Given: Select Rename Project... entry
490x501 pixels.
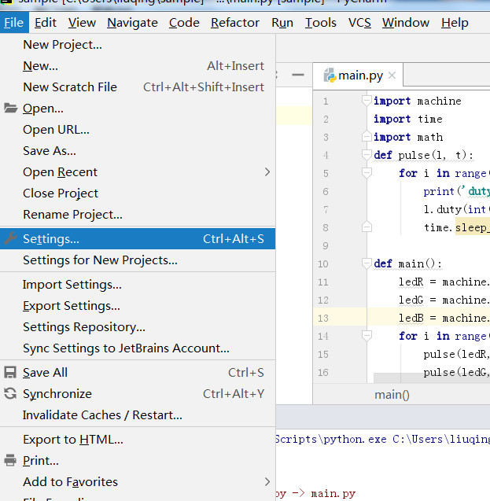Looking at the screenshot, I should coord(138,215).
